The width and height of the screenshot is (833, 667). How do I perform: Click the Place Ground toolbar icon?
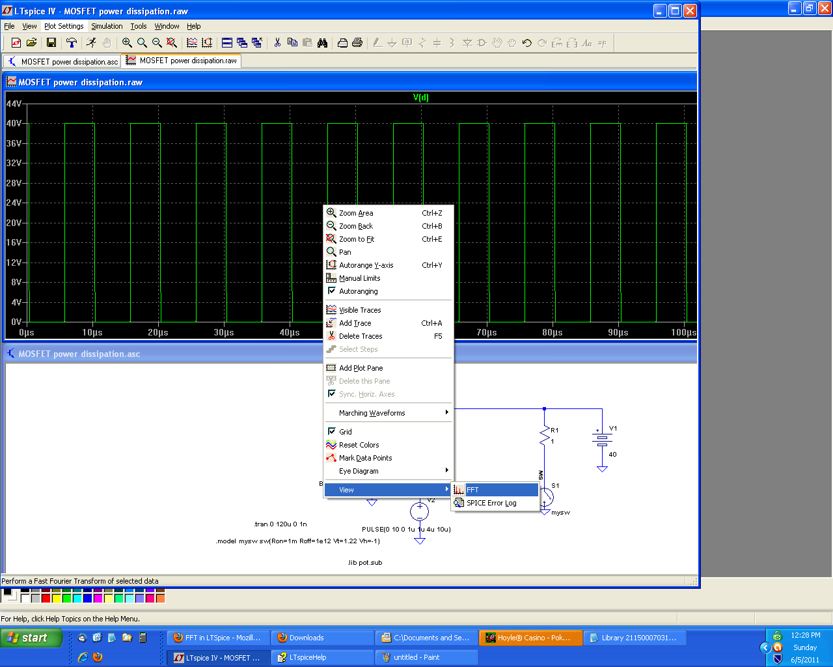tap(392, 43)
